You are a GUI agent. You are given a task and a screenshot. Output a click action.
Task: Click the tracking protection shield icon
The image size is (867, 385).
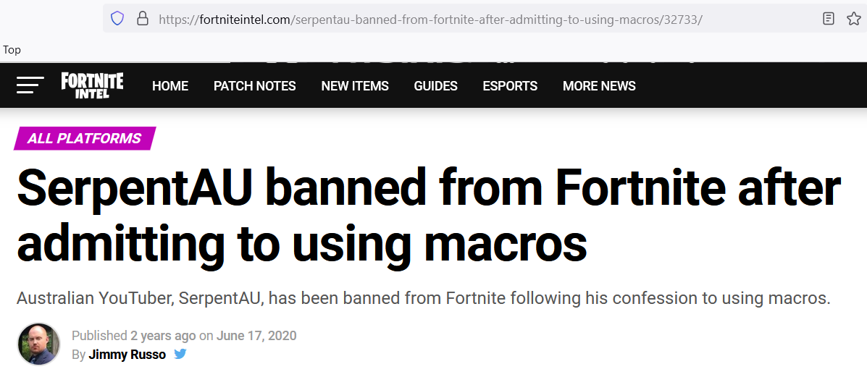point(118,19)
